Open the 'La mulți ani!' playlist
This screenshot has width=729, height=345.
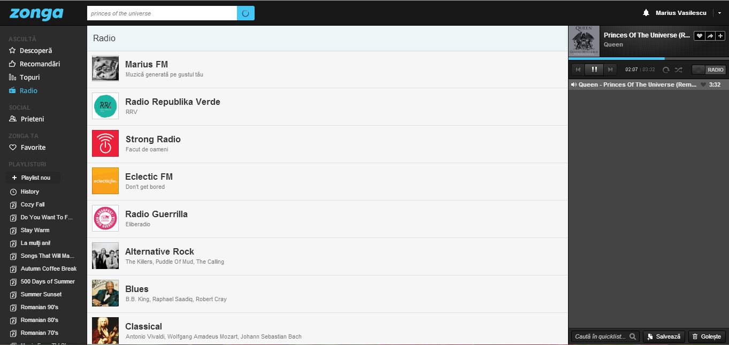pyautogui.click(x=30, y=243)
